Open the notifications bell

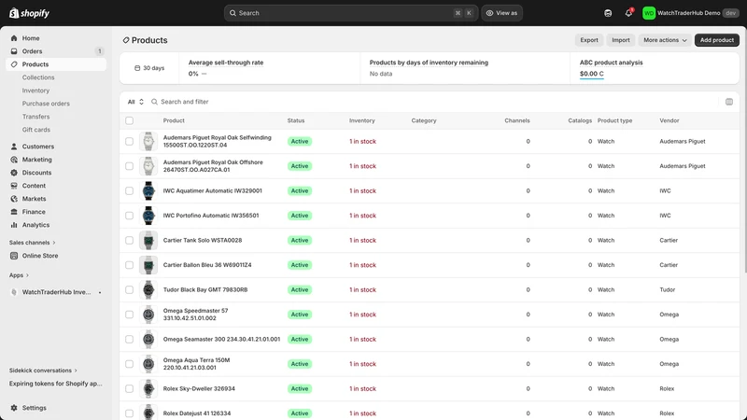[628, 13]
